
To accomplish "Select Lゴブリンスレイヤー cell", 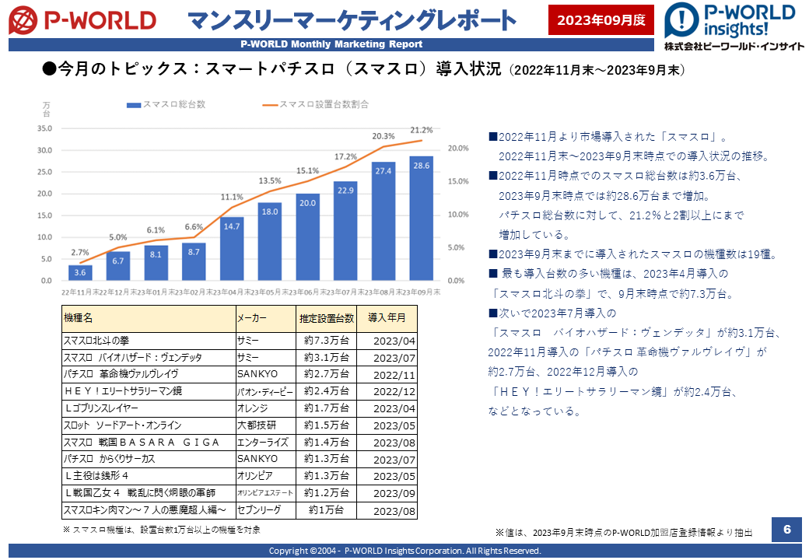I will pyautogui.click(x=149, y=408).
